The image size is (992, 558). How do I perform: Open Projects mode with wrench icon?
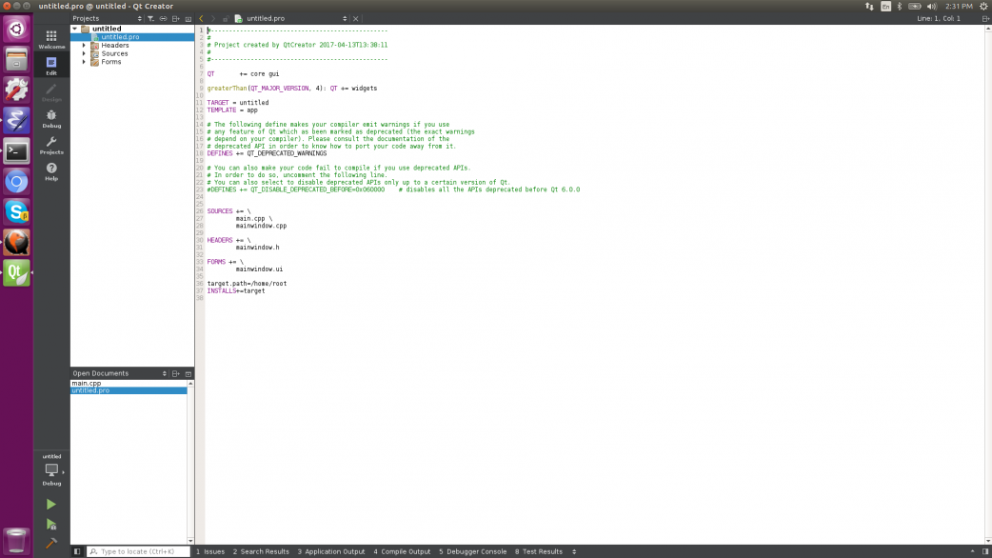pyautogui.click(x=51, y=145)
